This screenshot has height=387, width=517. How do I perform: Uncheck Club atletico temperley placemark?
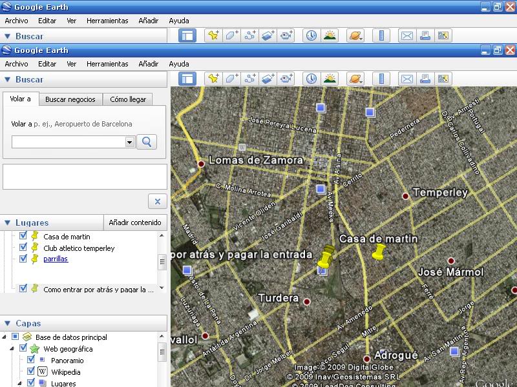point(23,247)
